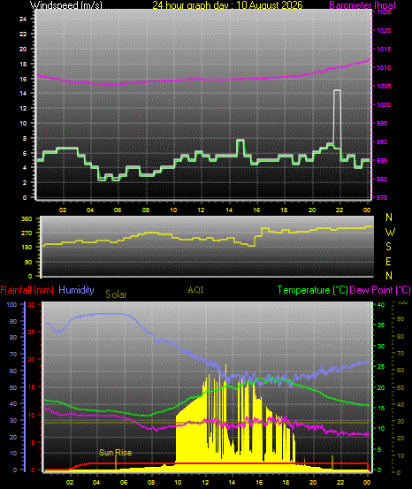Select the Dew Point (°C) legend label
The image size is (412, 489).
tap(380, 290)
